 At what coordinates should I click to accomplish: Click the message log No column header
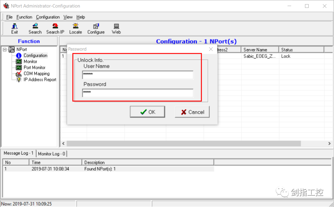pos(16,162)
